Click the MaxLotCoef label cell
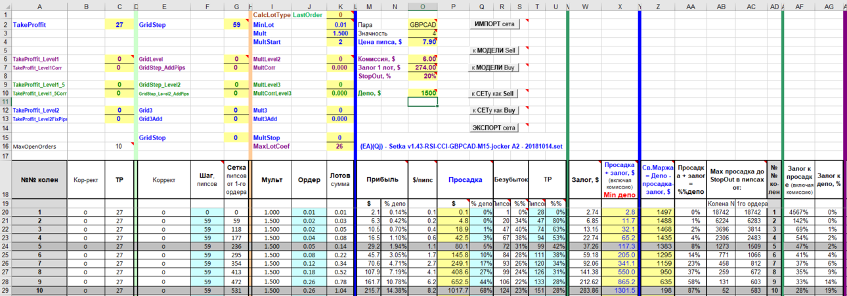This screenshot has height=296, width=847. 271,146
